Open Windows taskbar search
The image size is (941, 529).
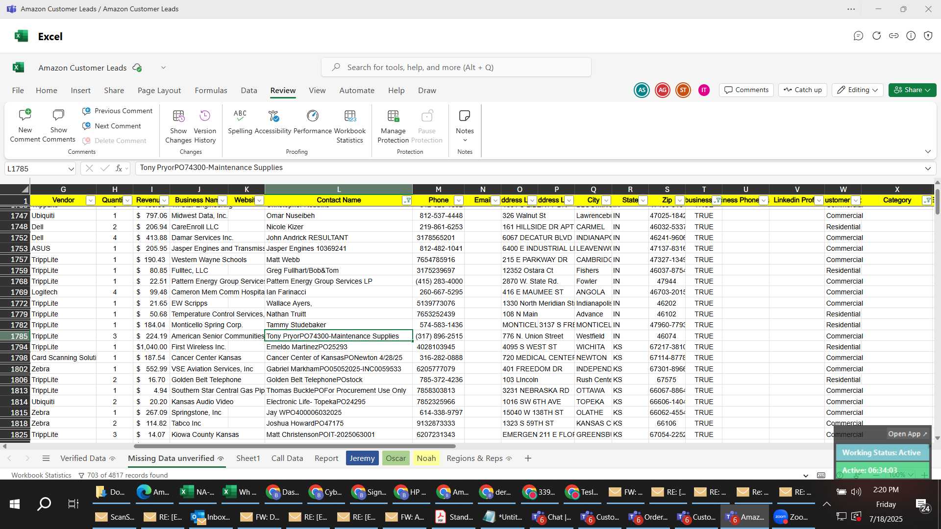pos(44,504)
